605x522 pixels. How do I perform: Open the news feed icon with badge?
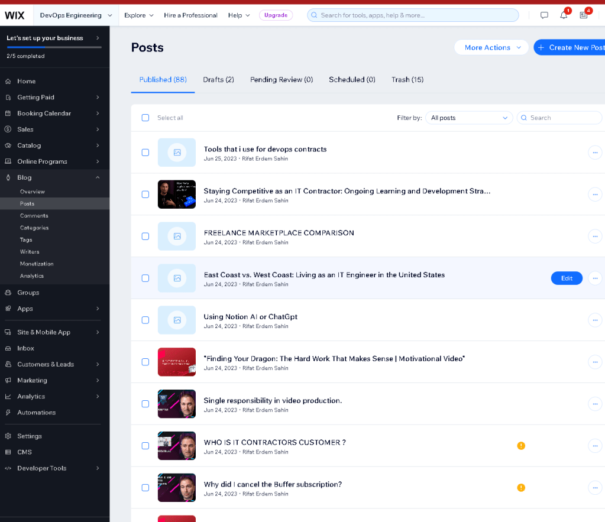(584, 15)
